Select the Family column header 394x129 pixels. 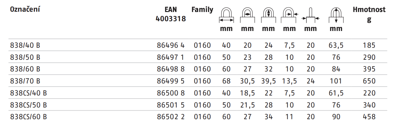202,10
